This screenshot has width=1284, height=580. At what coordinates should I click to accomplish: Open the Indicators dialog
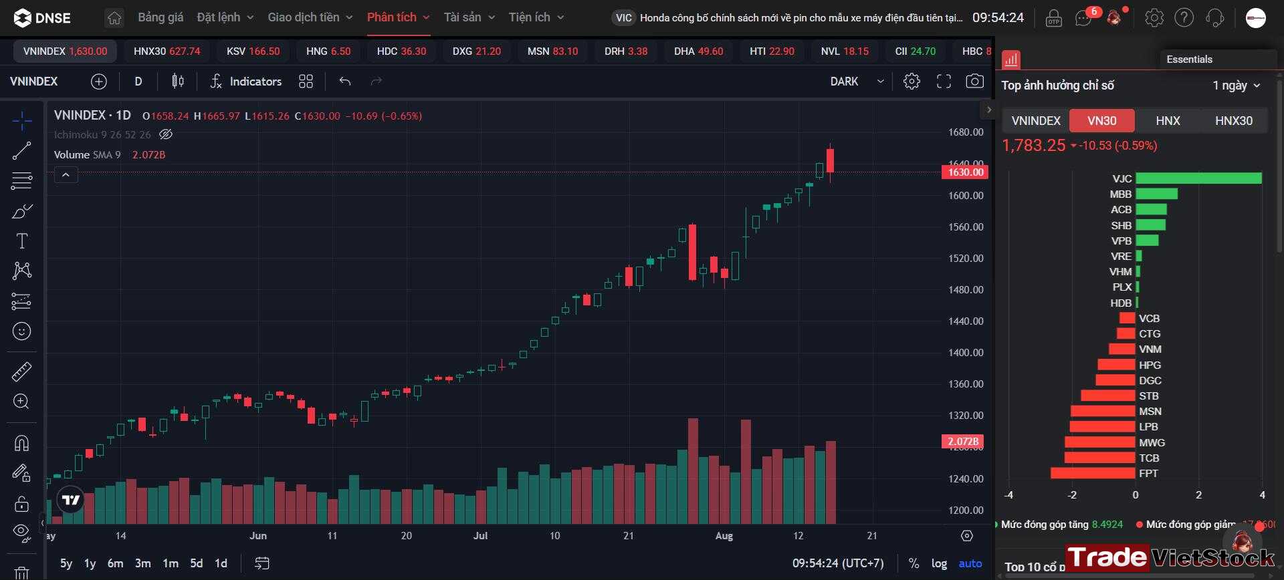(x=246, y=82)
